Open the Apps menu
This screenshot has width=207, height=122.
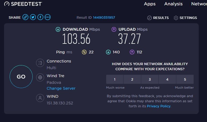pos(150,4)
